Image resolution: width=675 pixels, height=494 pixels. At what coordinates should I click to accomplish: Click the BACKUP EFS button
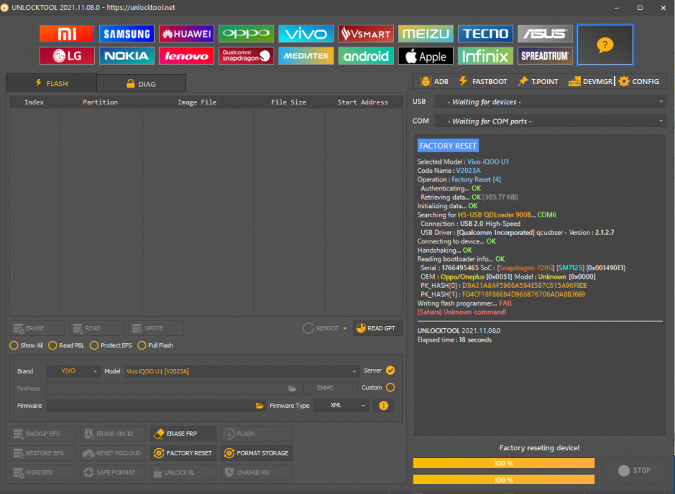42,434
